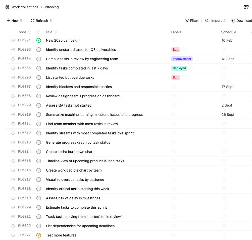Click the calendar icon on row PL0011
Screen dimensions: 252x240
coord(224,124)
